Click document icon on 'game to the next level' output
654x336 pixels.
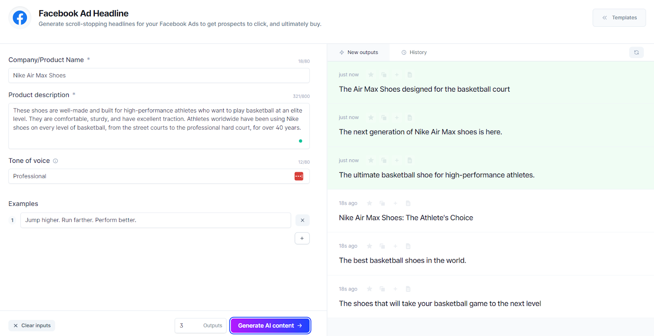[408, 289]
